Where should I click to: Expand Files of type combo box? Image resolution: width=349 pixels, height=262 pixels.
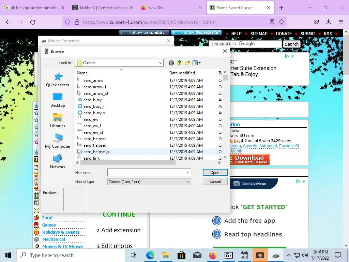149,182
